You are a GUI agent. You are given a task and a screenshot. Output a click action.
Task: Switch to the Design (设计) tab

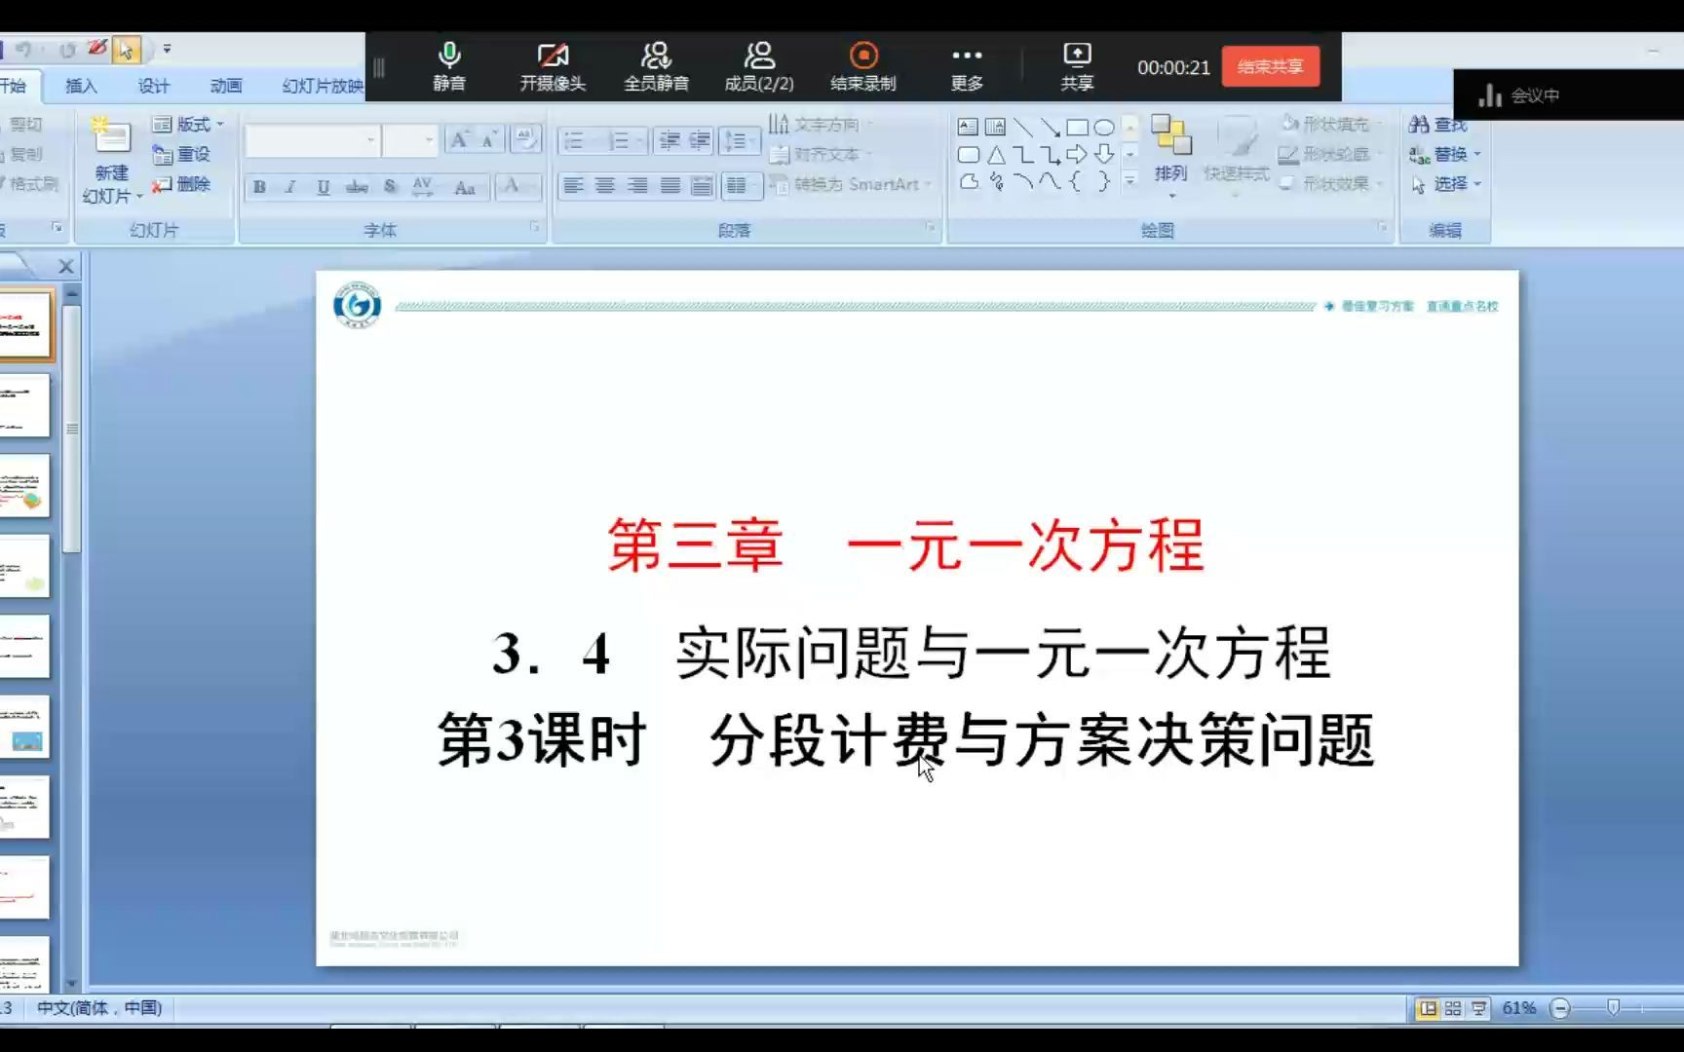[153, 86]
